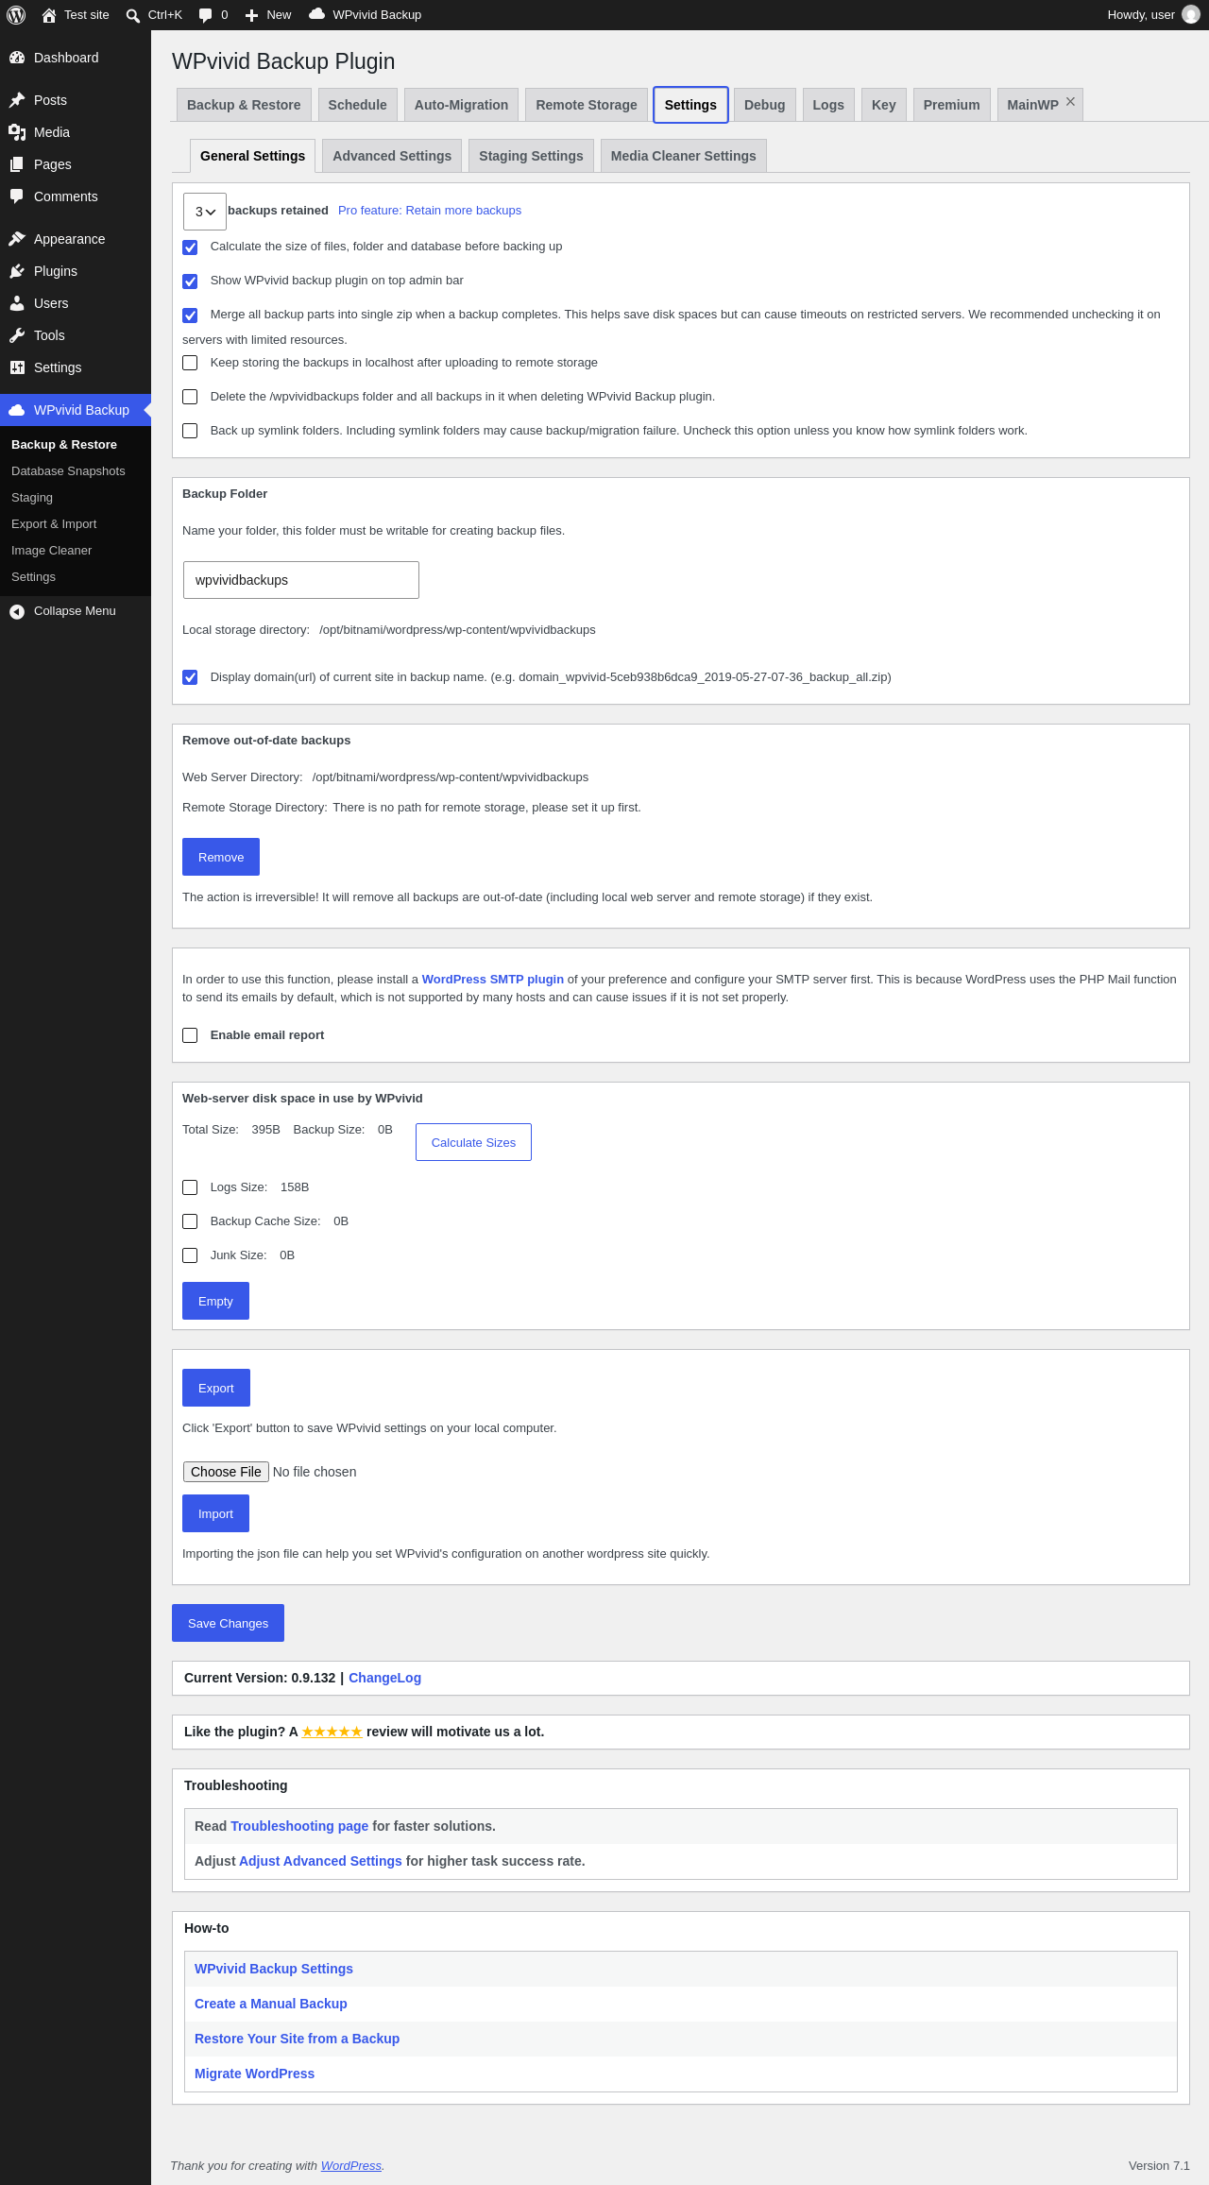The image size is (1209, 2185).
Task: Open the Remote Storage tab
Action: (587, 105)
